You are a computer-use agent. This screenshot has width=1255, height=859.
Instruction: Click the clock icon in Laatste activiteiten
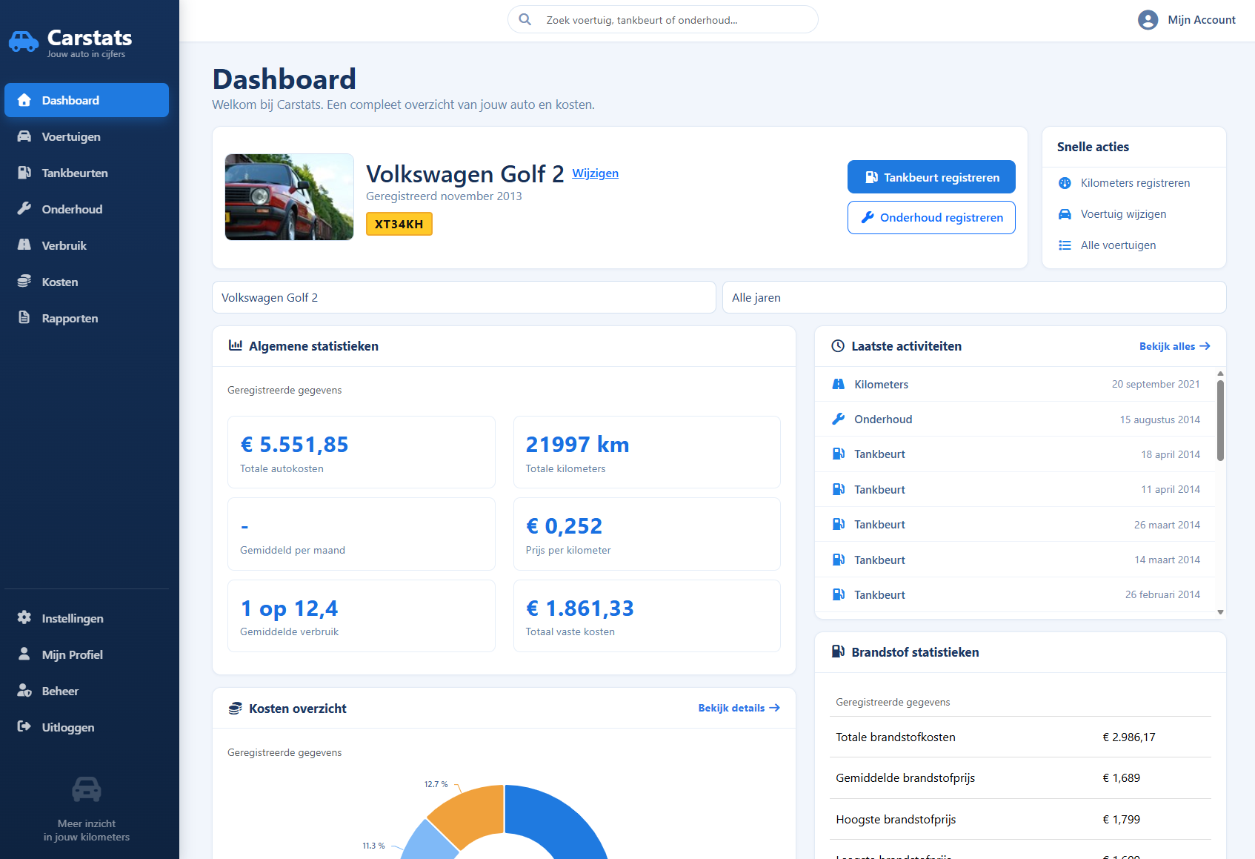(838, 346)
